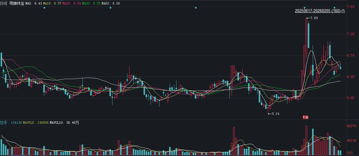Click the lock icon beside the date range

click(x=343, y=11)
